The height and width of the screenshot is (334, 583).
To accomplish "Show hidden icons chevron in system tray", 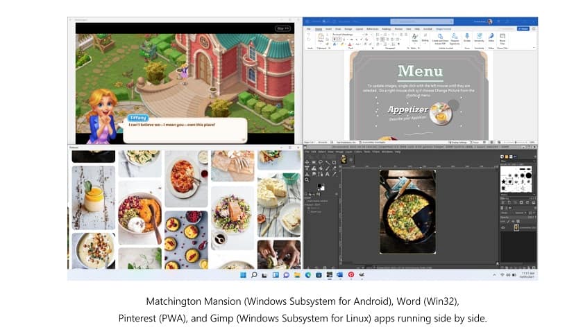I will 494,275.
